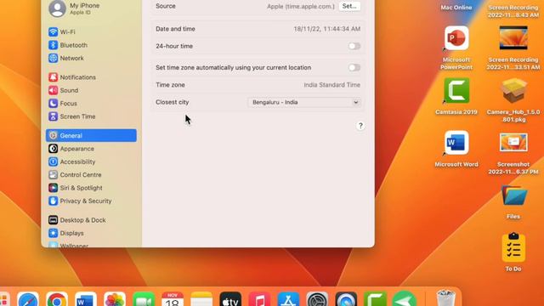
Task: Click the Apple (time.apple.com.) source text
Action: [x=300, y=6]
